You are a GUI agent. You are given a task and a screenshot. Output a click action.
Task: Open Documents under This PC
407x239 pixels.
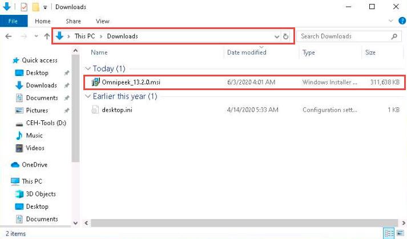[x=42, y=219]
